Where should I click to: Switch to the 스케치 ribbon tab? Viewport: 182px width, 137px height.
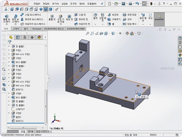click(16, 29)
